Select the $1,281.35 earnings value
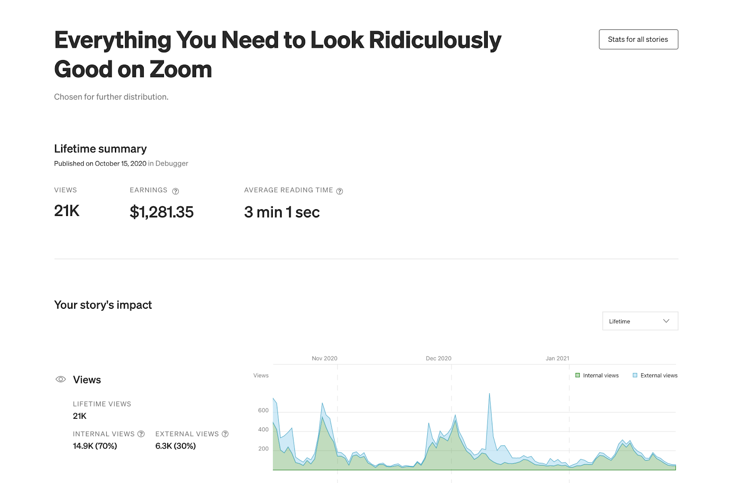The height and width of the screenshot is (483, 735). point(162,212)
